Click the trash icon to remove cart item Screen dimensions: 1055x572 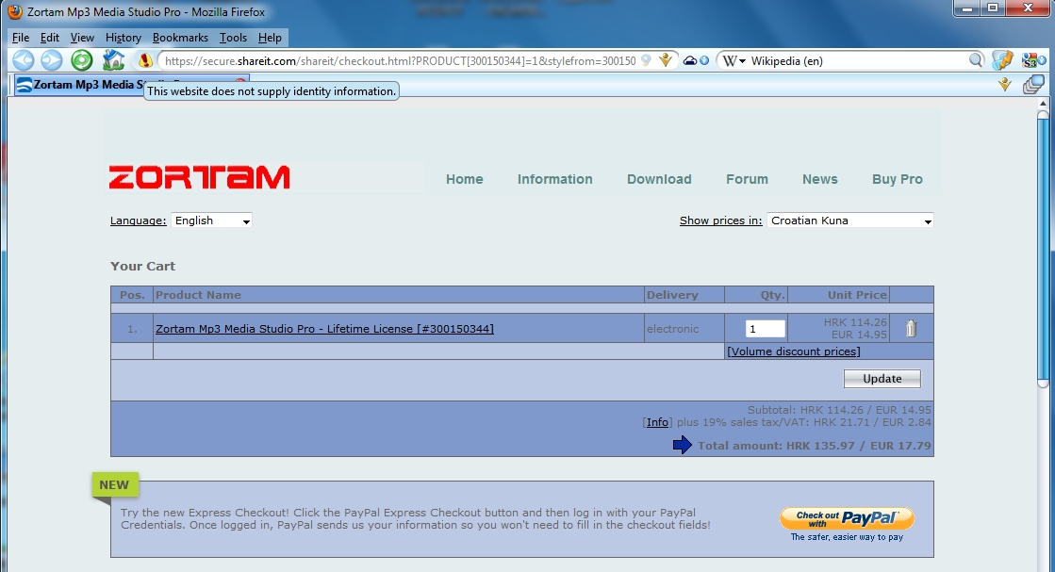(911, 328)
